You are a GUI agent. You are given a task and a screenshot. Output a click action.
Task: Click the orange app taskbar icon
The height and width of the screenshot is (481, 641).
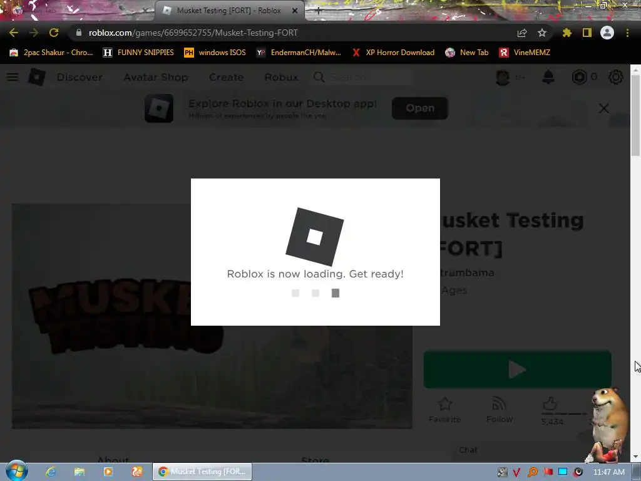coord(137,472)
